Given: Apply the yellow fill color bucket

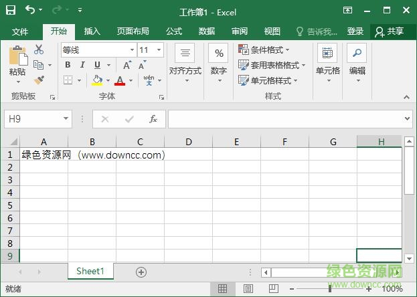Looking at the screenshot, I should [97, 80].
